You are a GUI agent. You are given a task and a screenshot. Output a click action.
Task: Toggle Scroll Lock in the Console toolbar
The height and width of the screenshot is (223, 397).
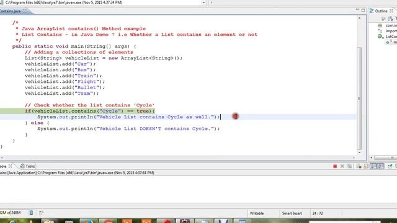click(366, 166)
